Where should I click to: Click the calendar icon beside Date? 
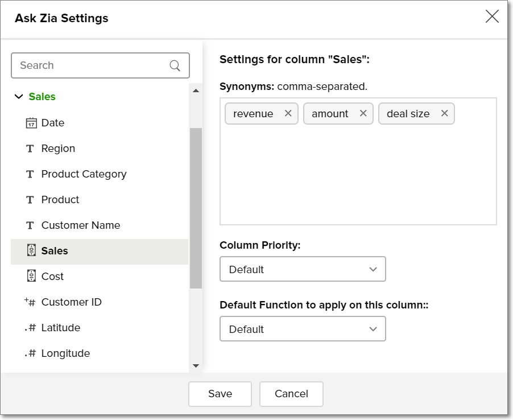tap(31, 123)
